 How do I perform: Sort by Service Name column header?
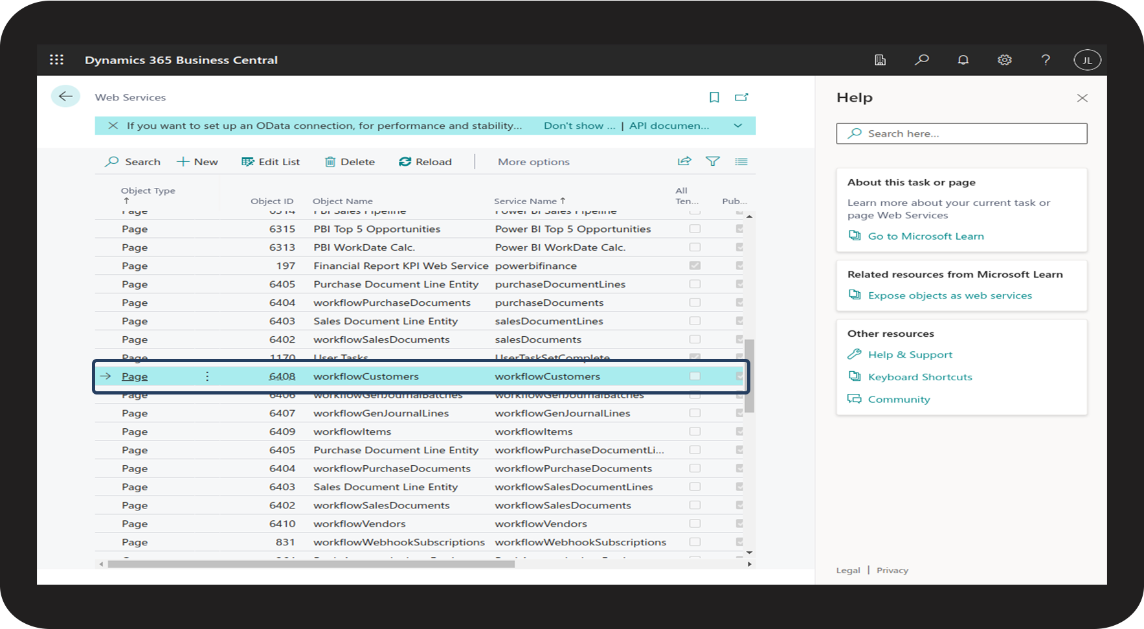coord(525,201)
